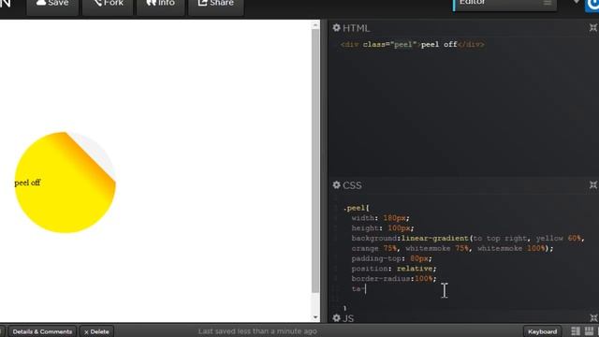Click the Details & Comments button
Image resolution: width=599 pixels, height=337 pixels.
42,331
